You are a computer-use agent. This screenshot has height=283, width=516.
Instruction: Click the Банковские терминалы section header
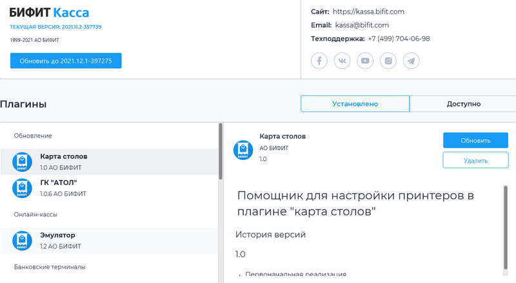click(x=50, y=267)
